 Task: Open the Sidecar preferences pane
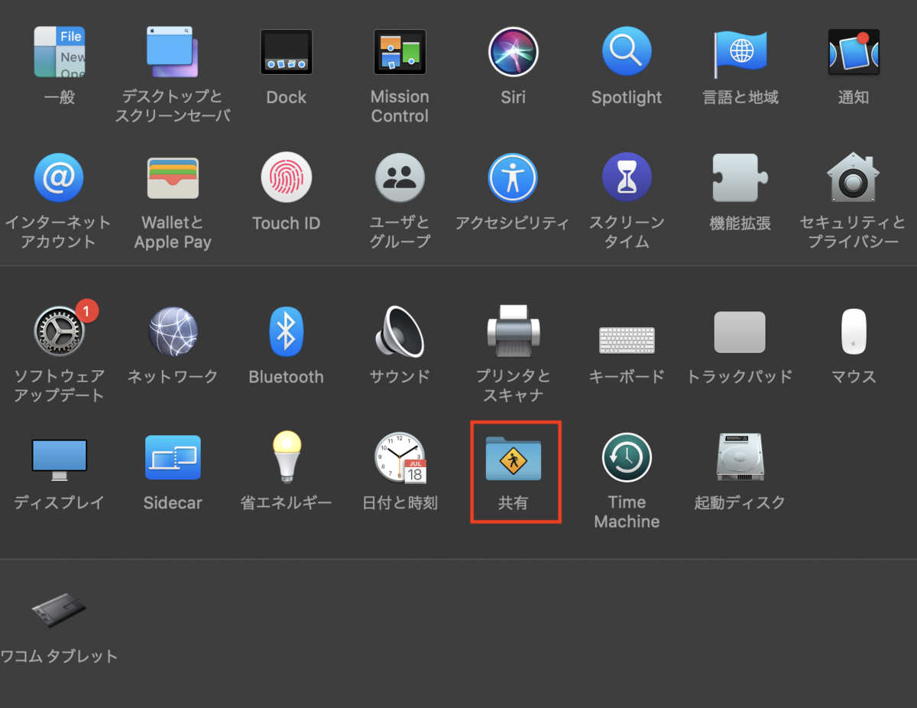click(173, 457)
